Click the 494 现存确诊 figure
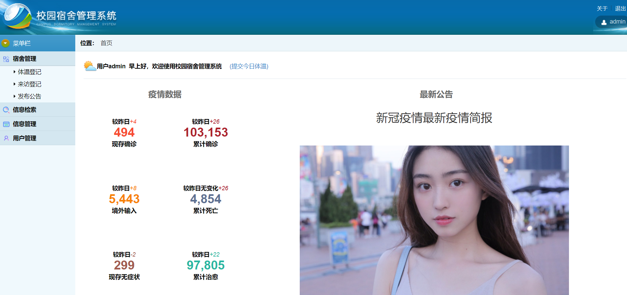Image resolution: width=627 pixels, height=295 pixels. coord(124,132)
